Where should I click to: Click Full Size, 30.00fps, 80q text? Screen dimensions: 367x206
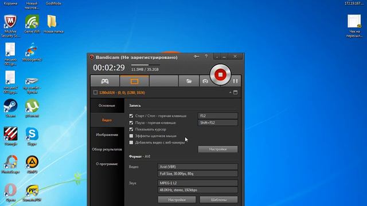177,173
